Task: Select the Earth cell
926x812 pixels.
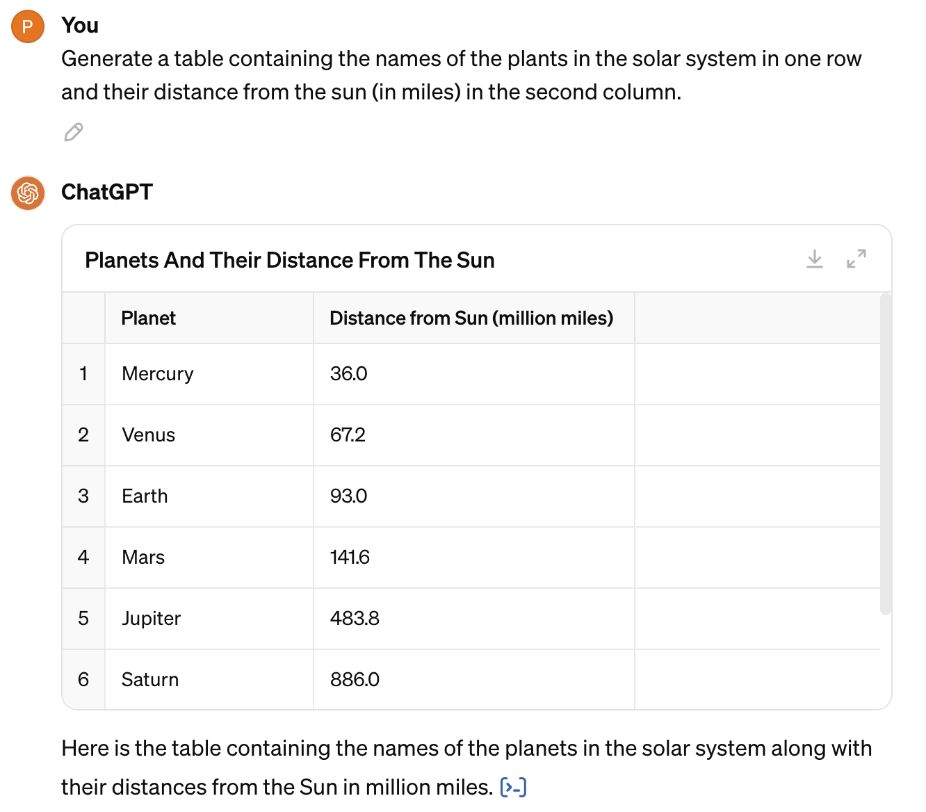Action: pyautogui.click(x=209, y=496)
